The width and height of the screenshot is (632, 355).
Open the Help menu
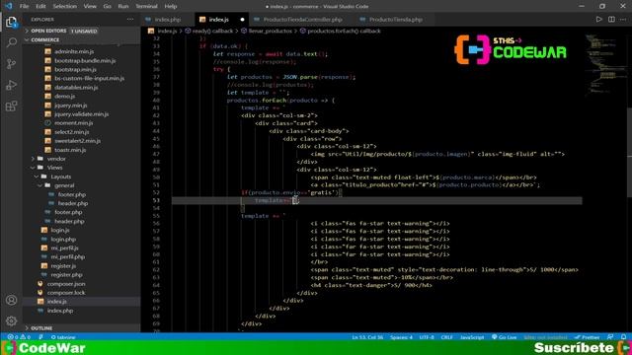click(x=171, y=6)
